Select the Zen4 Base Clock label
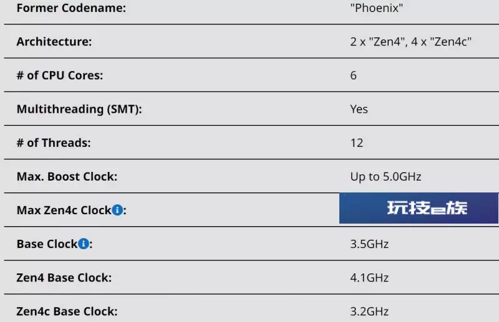The height and width of the screenshot is (322, 499). tap(64, 278)
